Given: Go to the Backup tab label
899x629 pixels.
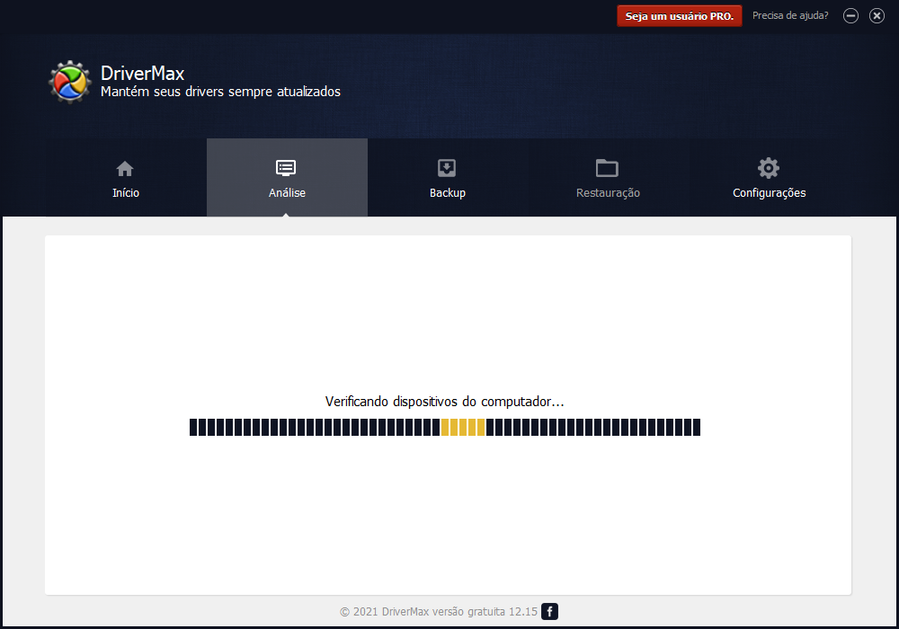Looking at the screenshot, I should [448, 193].
